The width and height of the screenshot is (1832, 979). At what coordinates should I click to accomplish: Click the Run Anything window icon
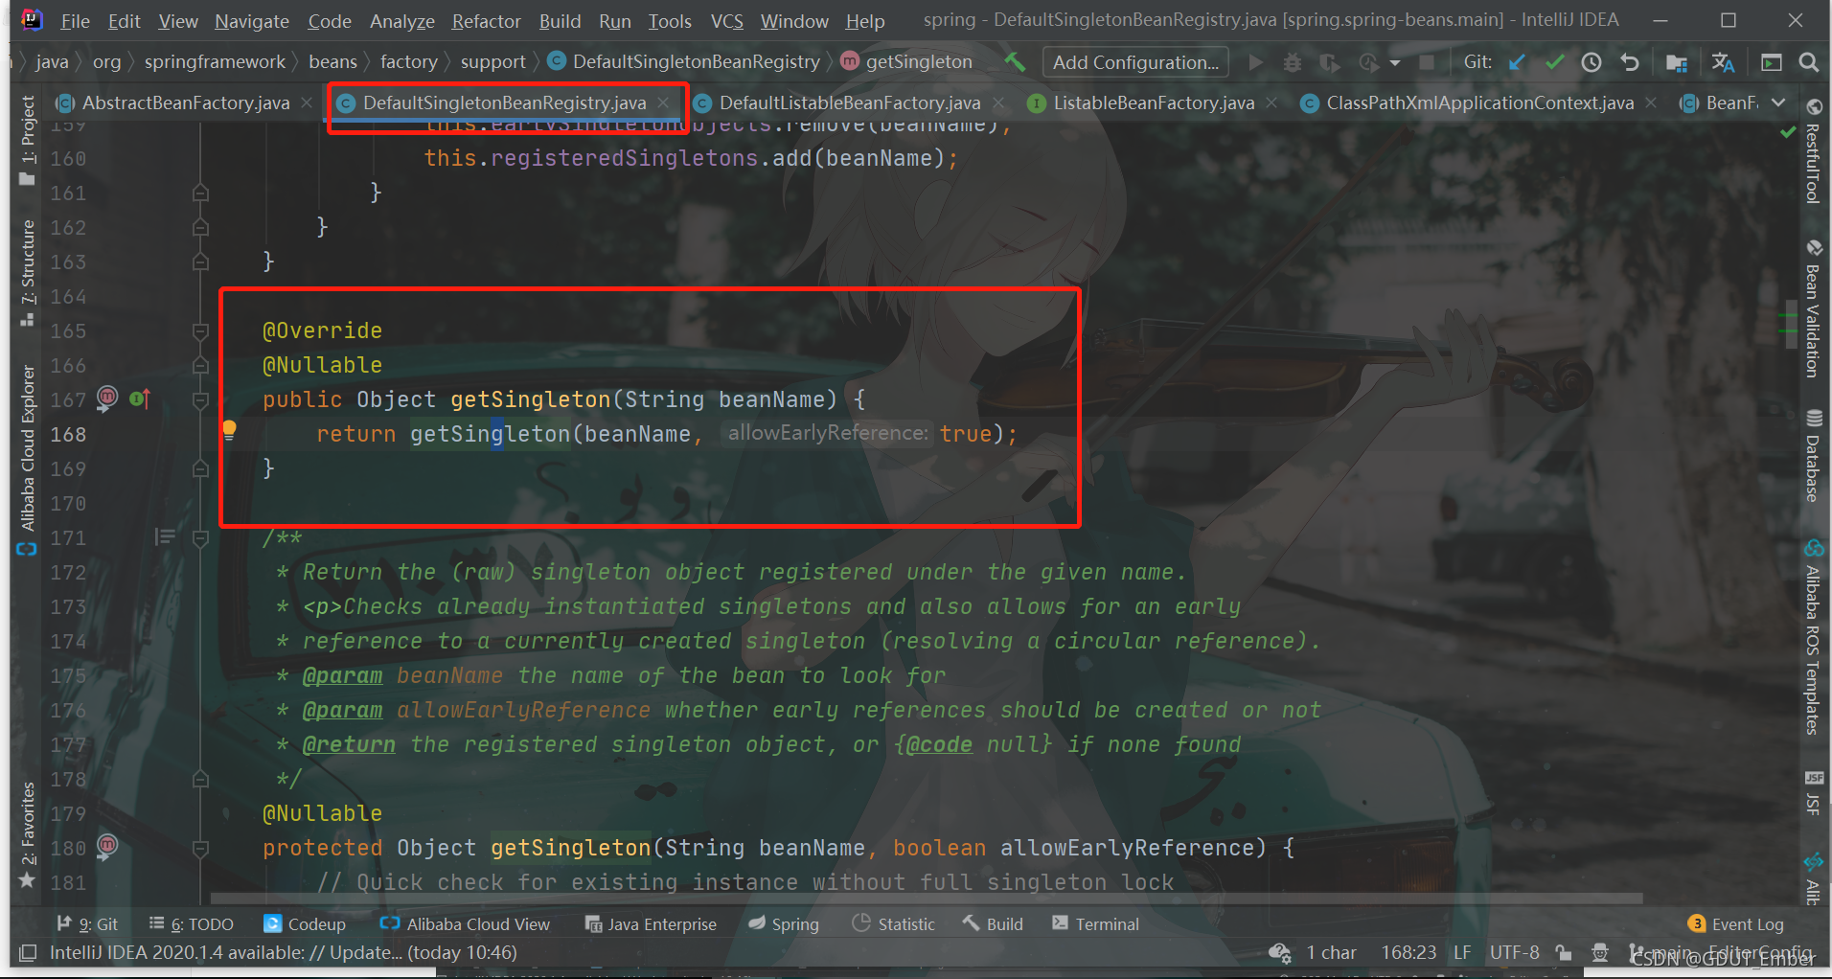click(x=1772, y=62)
